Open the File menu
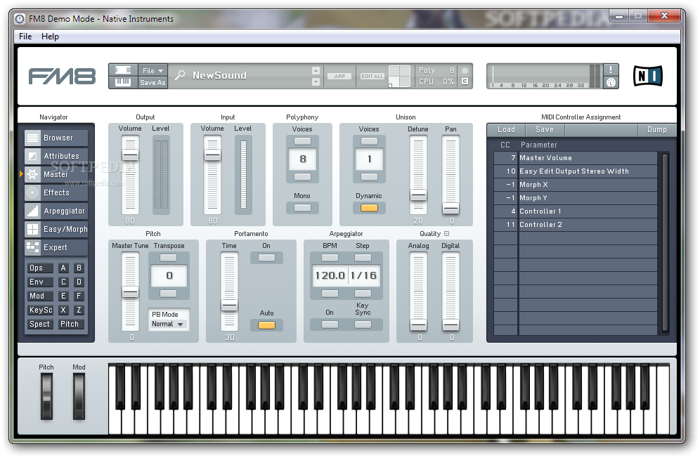 tap(25, 36)
